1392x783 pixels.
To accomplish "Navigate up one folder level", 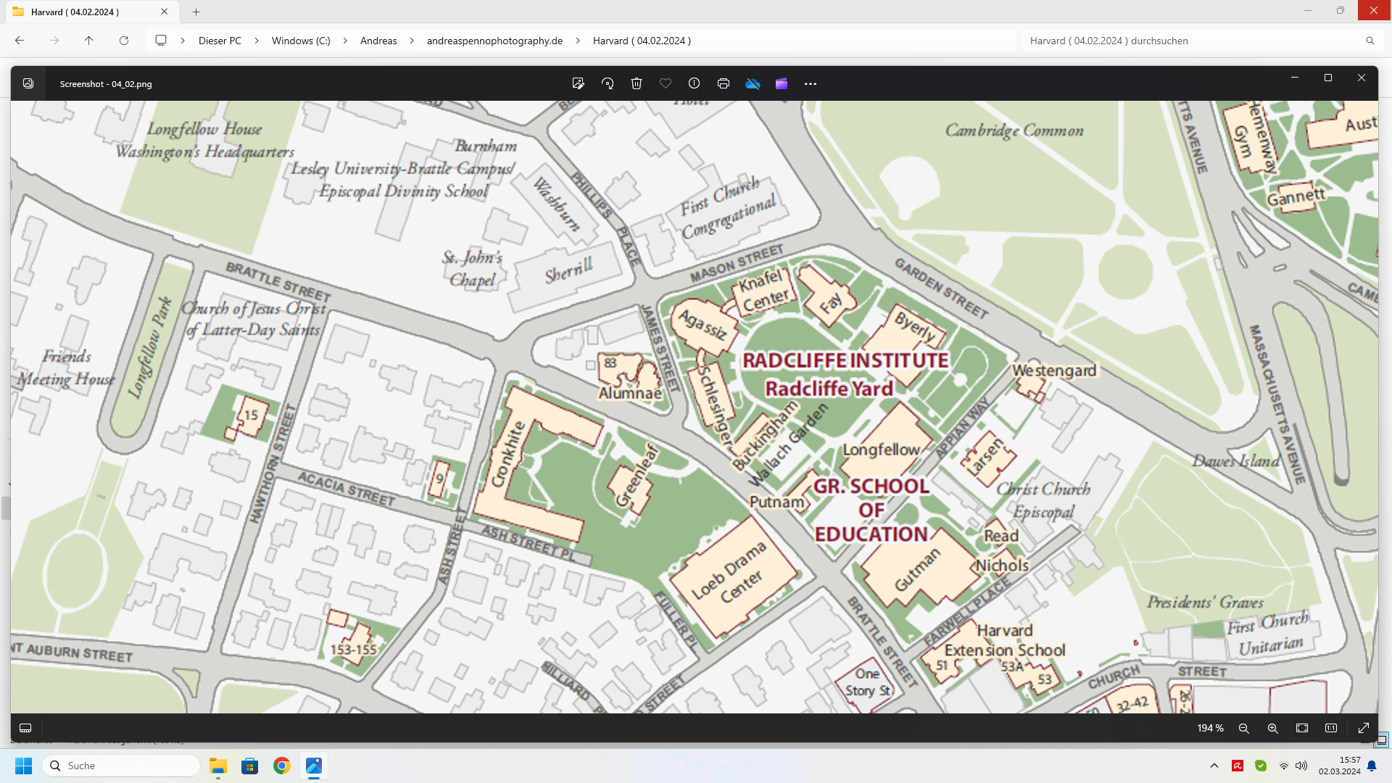I will click(x=89, y=41).
